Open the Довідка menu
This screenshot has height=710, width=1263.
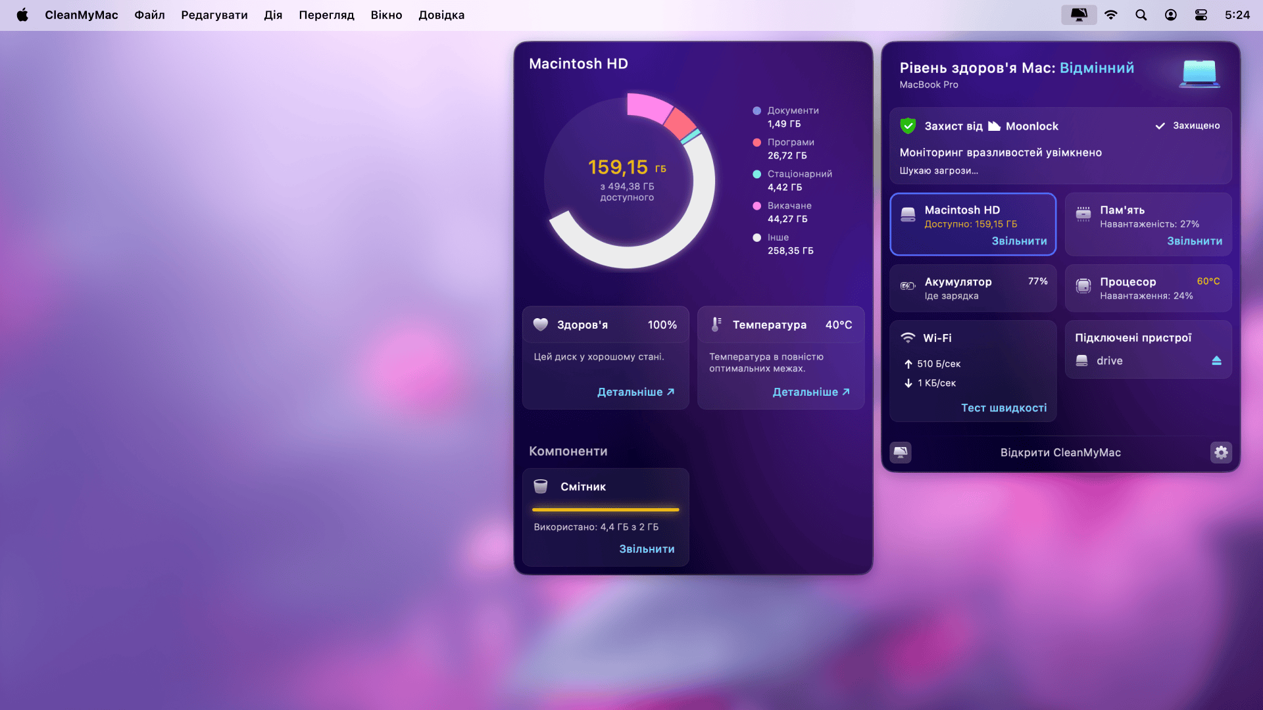coord(441,14)
